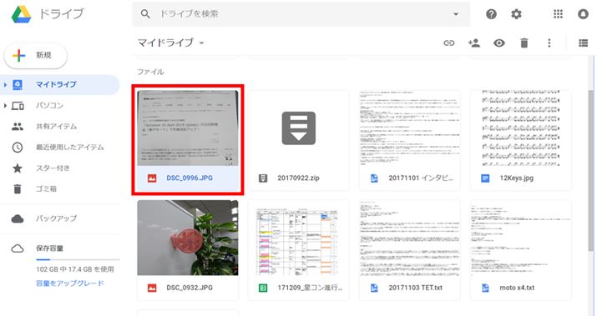Expand the マイドライブ sidebar tree arrow
This screenshot has height=316, width=597.
tap(5, 84)
